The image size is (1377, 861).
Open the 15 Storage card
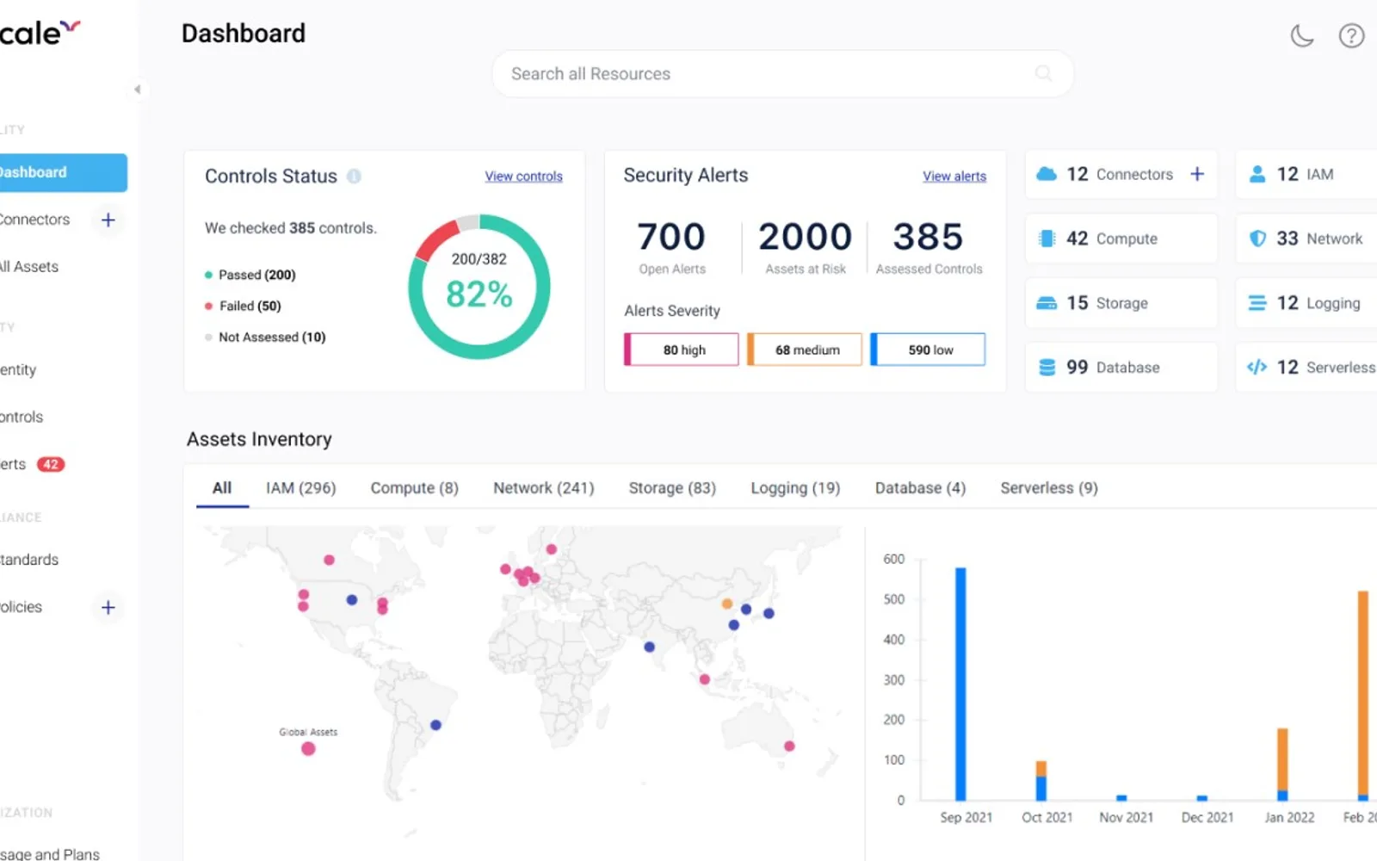click(x=1121, y=303)
